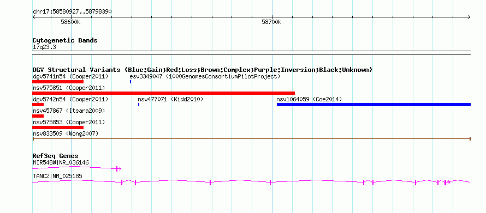This screenshot has width=486, height=213.
Task: Click the Cytogenetic Bands track heading
Action: point(65,40)
